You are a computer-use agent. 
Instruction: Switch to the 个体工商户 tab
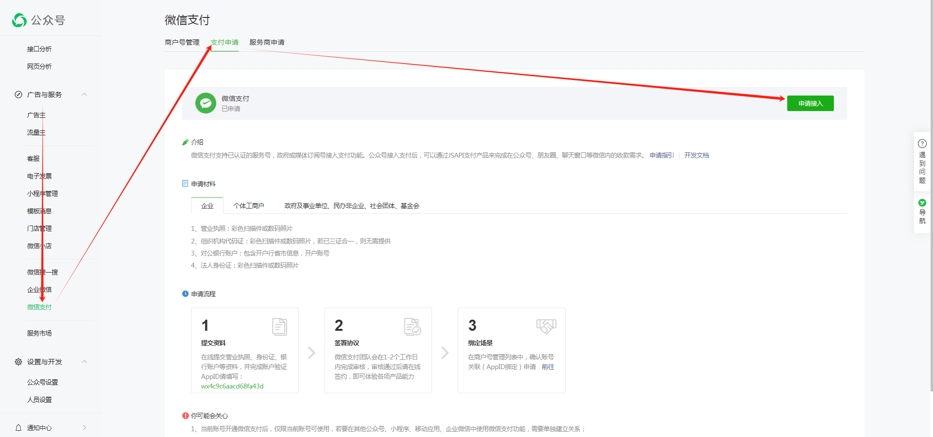click(x=249, y=206)
